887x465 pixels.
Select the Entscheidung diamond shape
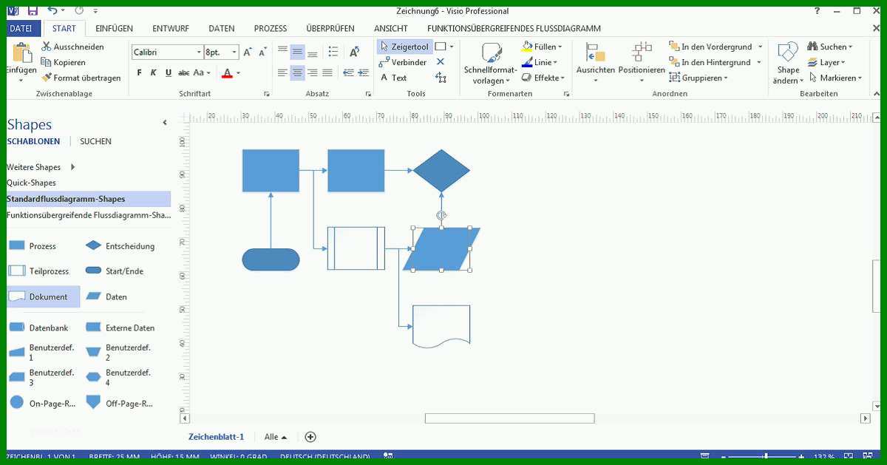click(120, 246)
